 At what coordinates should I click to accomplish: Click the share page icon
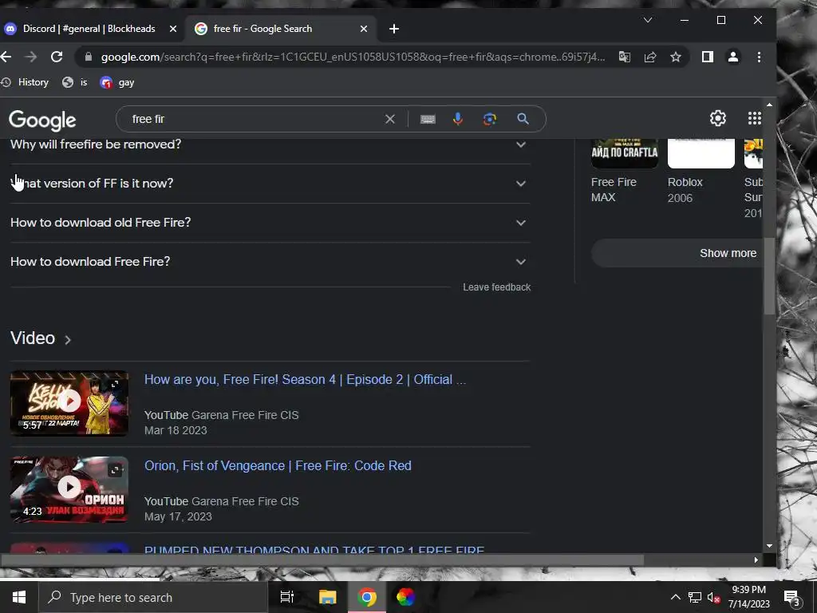[x=649, y=57]
